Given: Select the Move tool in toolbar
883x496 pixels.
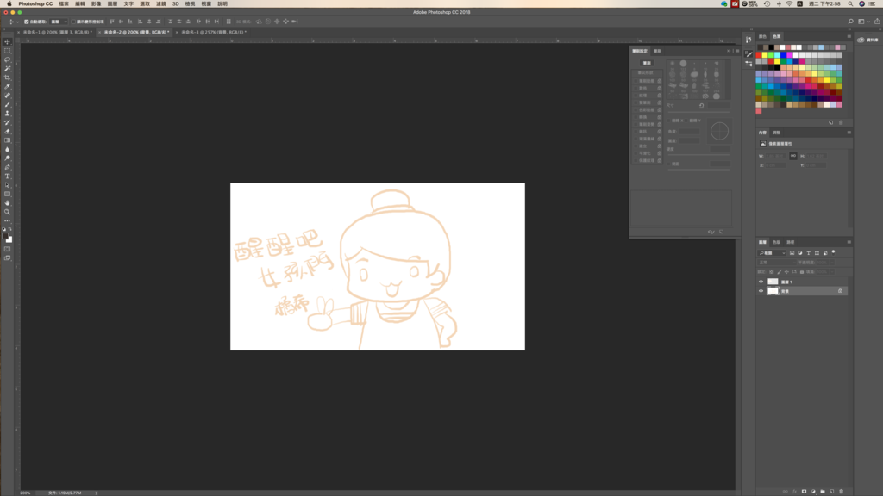Looking at the screenshot, I should pyautogui.click(x=8, y=42).
